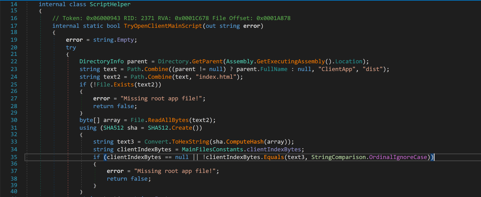The image size is (481, 197).
Task: Click the try keyword on line 20
Action: point(71,48)
